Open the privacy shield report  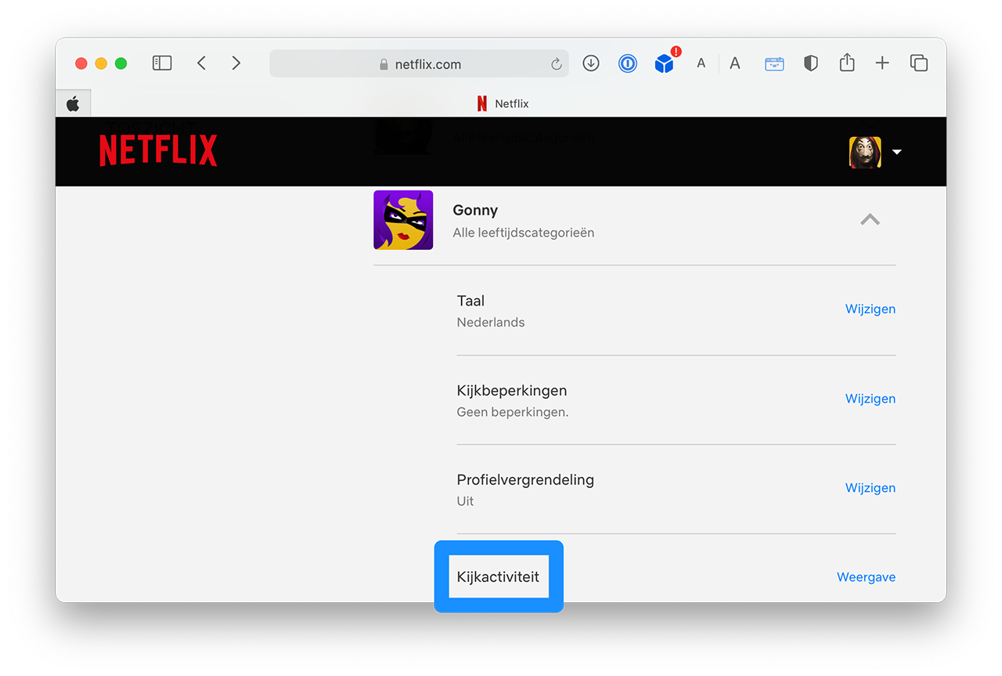pyautogui.click(x=811, y=63)
